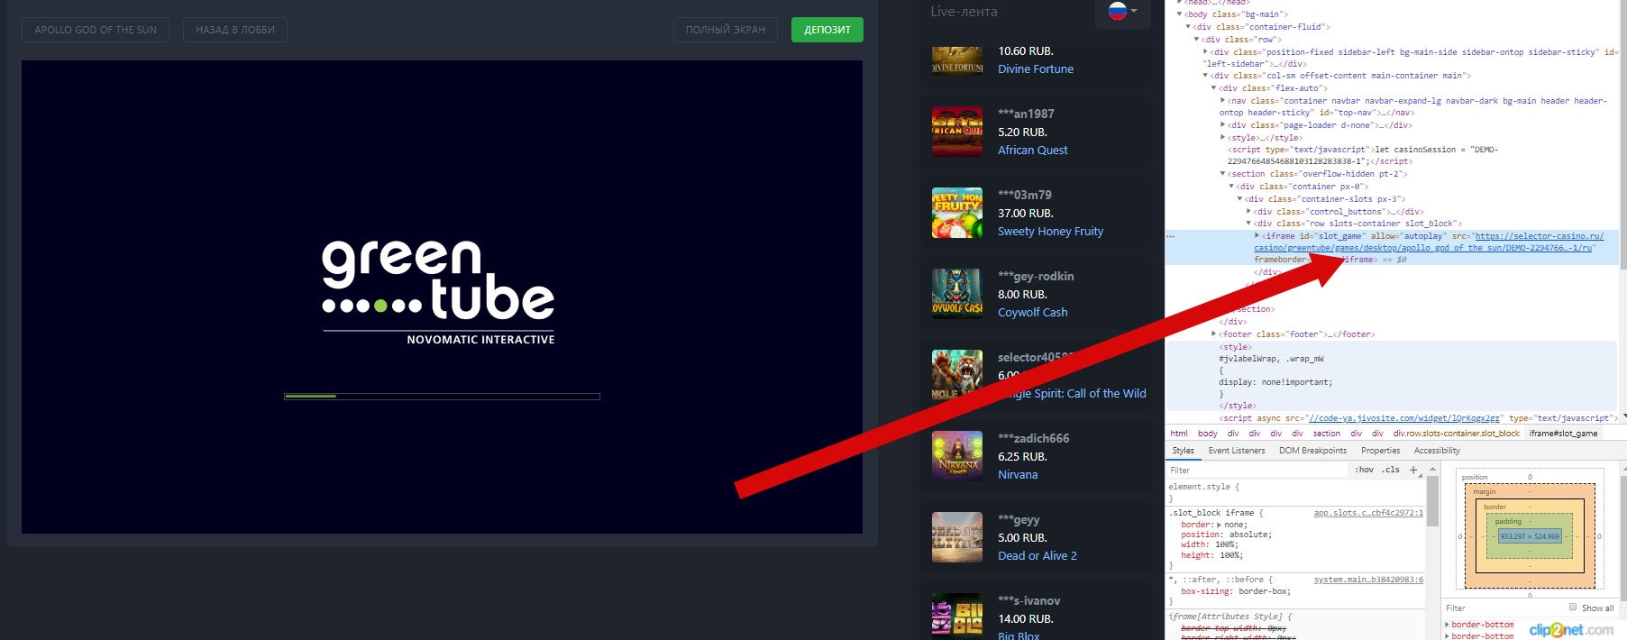Expand the control_buttons div node
Screen dimensions: 1627x640
[x=1248, y=212]
